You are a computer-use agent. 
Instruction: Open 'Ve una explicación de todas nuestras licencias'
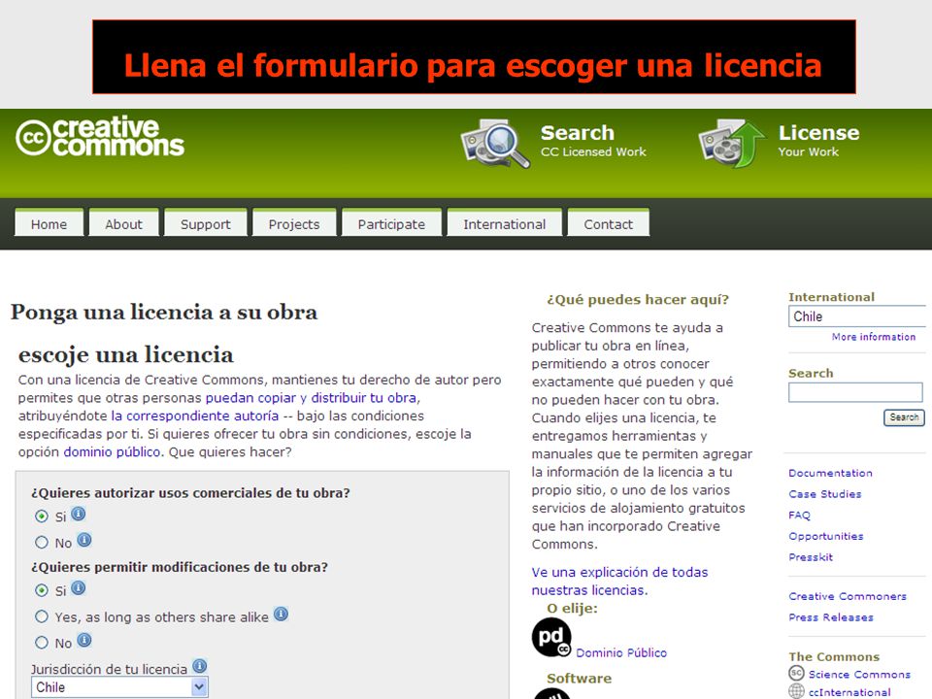pos(619,581)
